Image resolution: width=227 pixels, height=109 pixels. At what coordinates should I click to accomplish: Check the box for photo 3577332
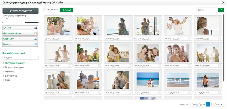tap(160, 93)
